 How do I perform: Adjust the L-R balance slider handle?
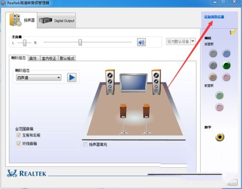tap(25, 43)
